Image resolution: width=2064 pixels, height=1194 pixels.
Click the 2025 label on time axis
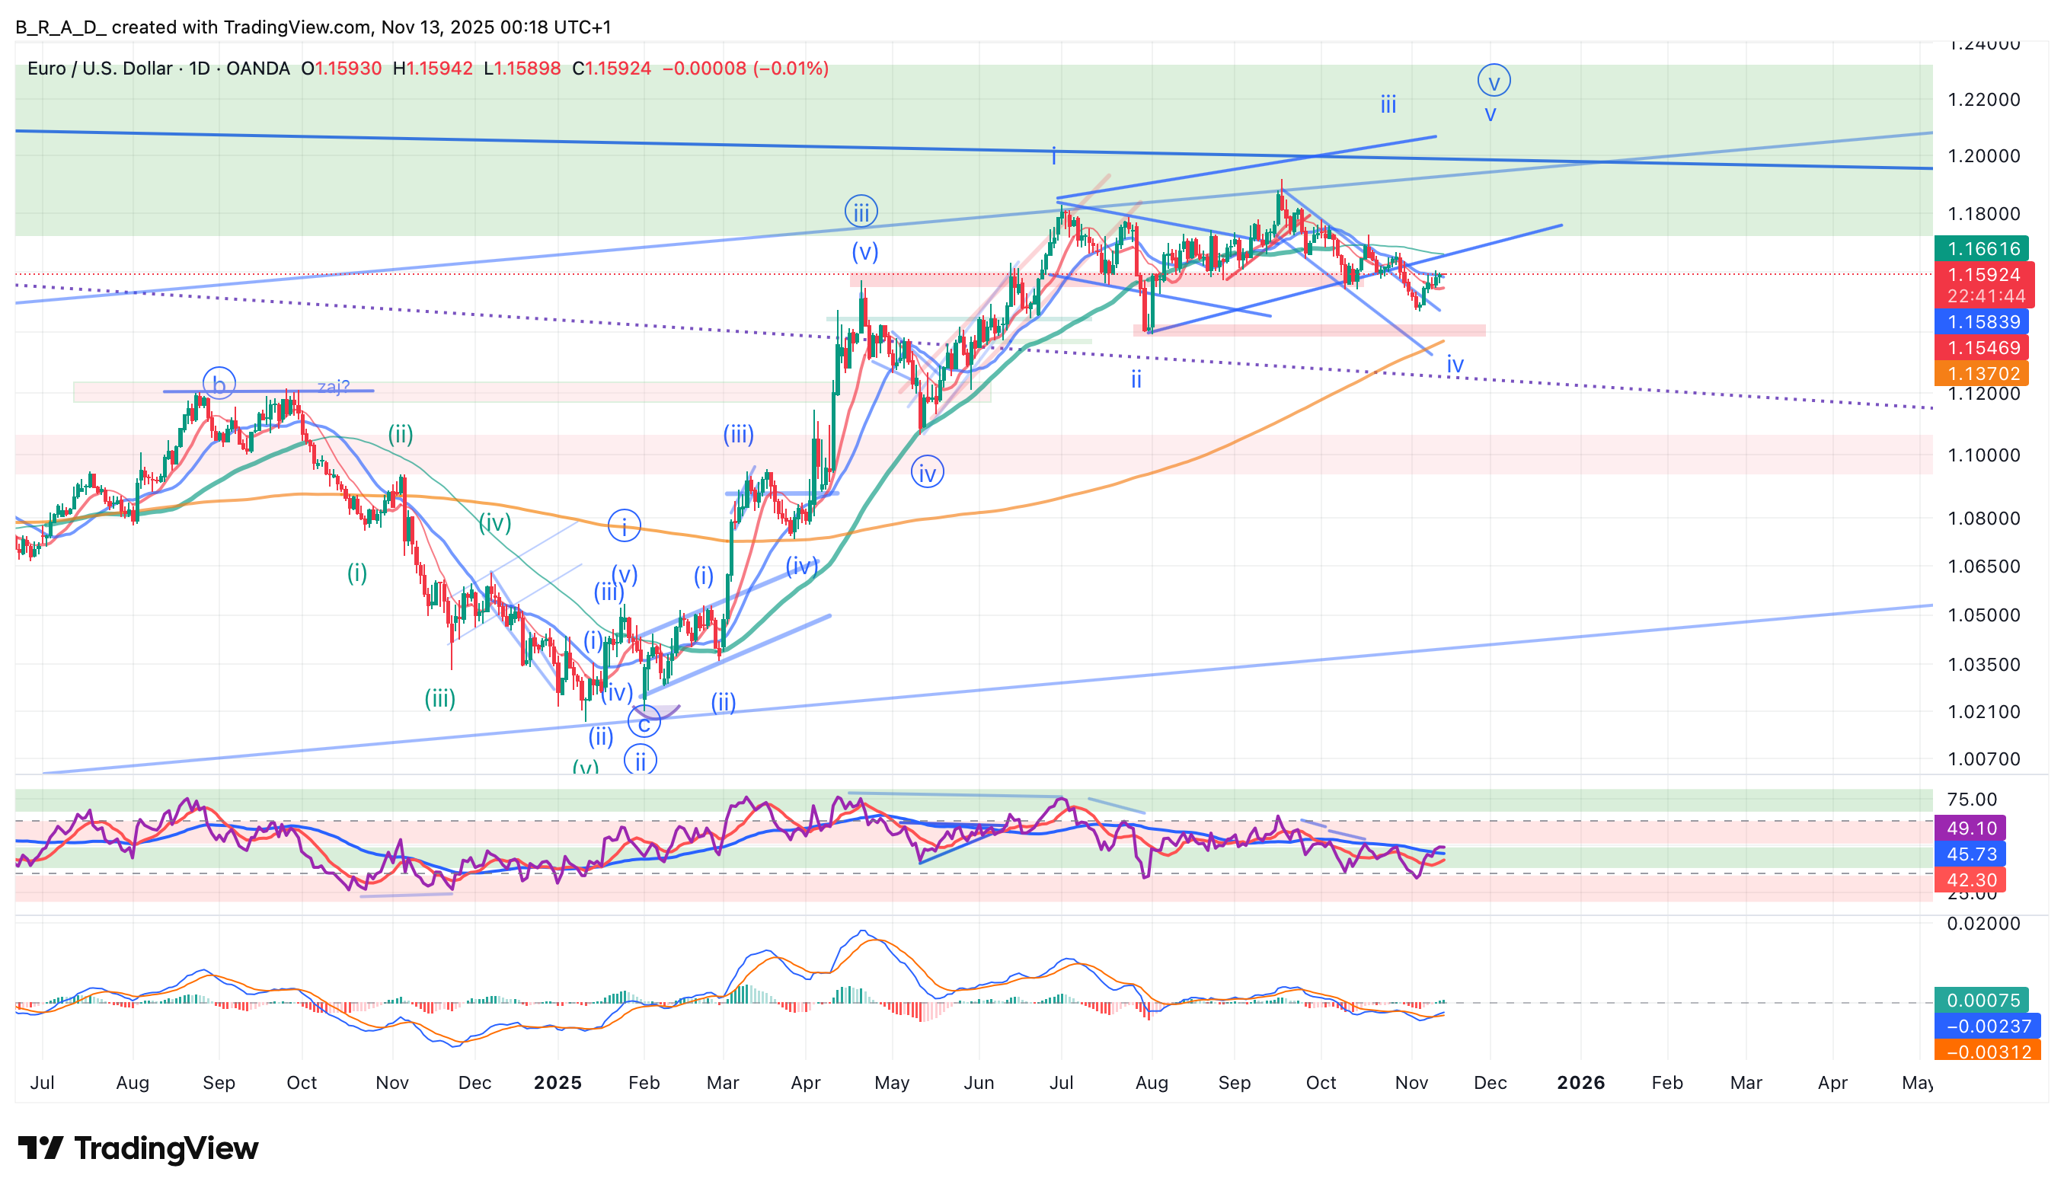[x=557, y=1083]
